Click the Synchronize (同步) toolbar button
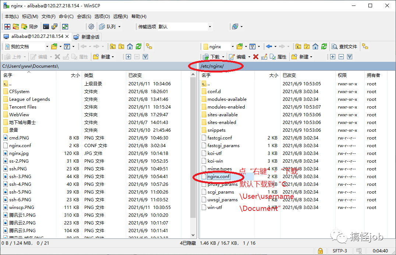 point(30,26)
